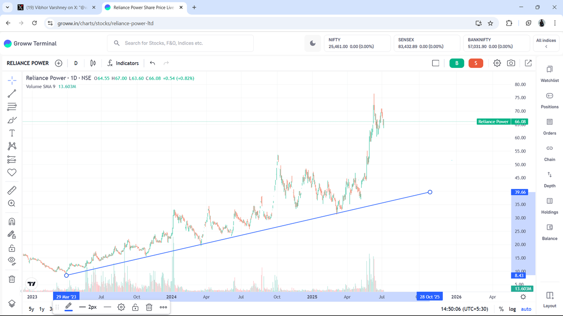Toggle magnet mode for drawings
Viewport: 563px width, 316px height.
pos(12,221)
